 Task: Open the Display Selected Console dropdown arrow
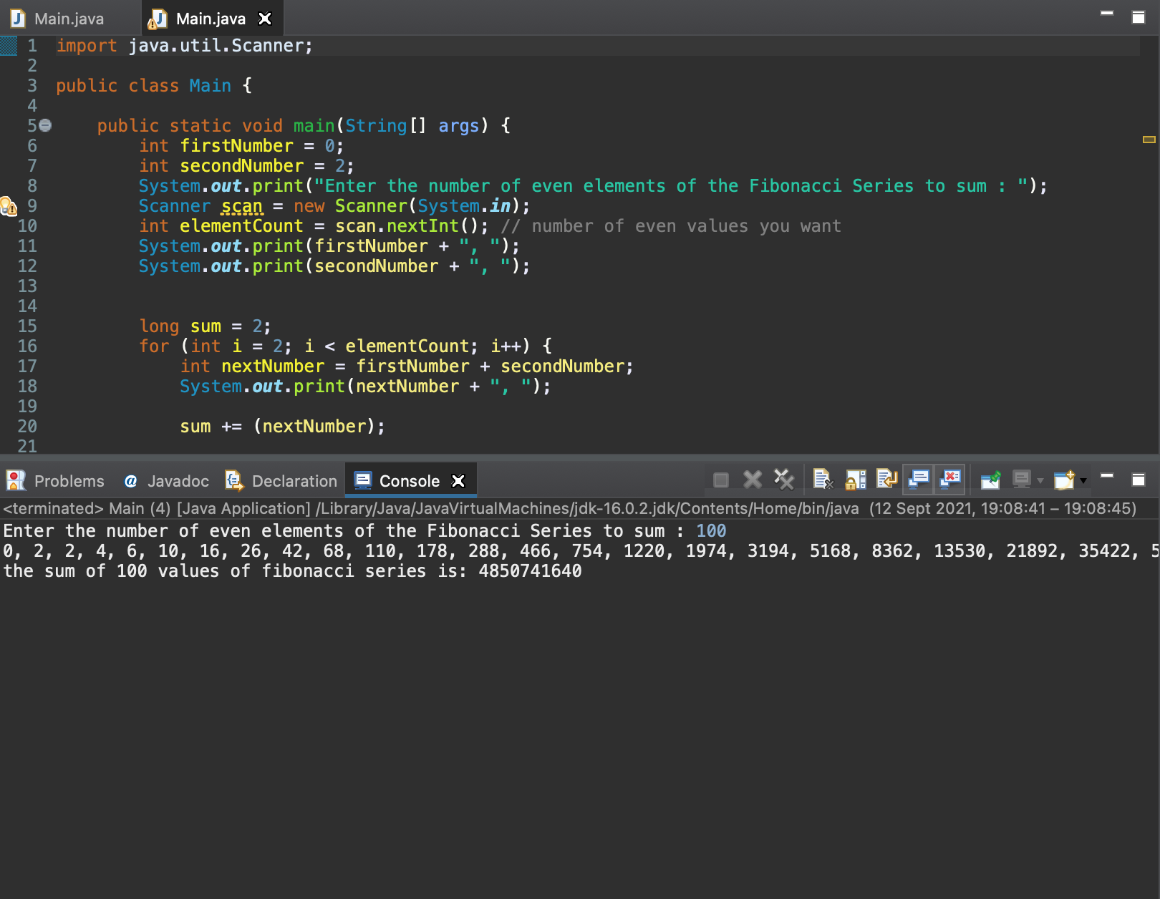coord(1040,480)
